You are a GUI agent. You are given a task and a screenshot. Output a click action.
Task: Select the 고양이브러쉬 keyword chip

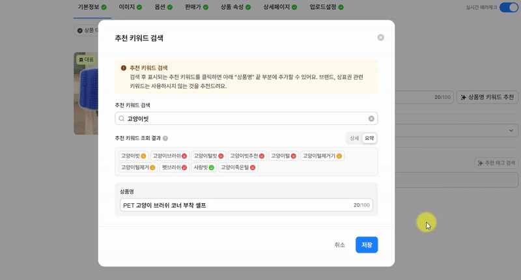click(x=170, y=156)
